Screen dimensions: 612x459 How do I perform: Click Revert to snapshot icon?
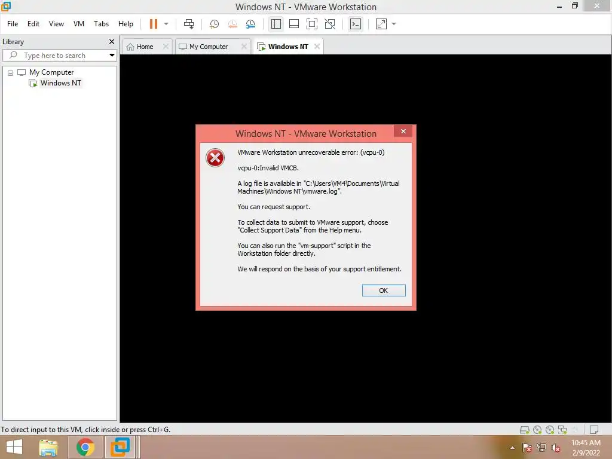(x=232, y=24)
